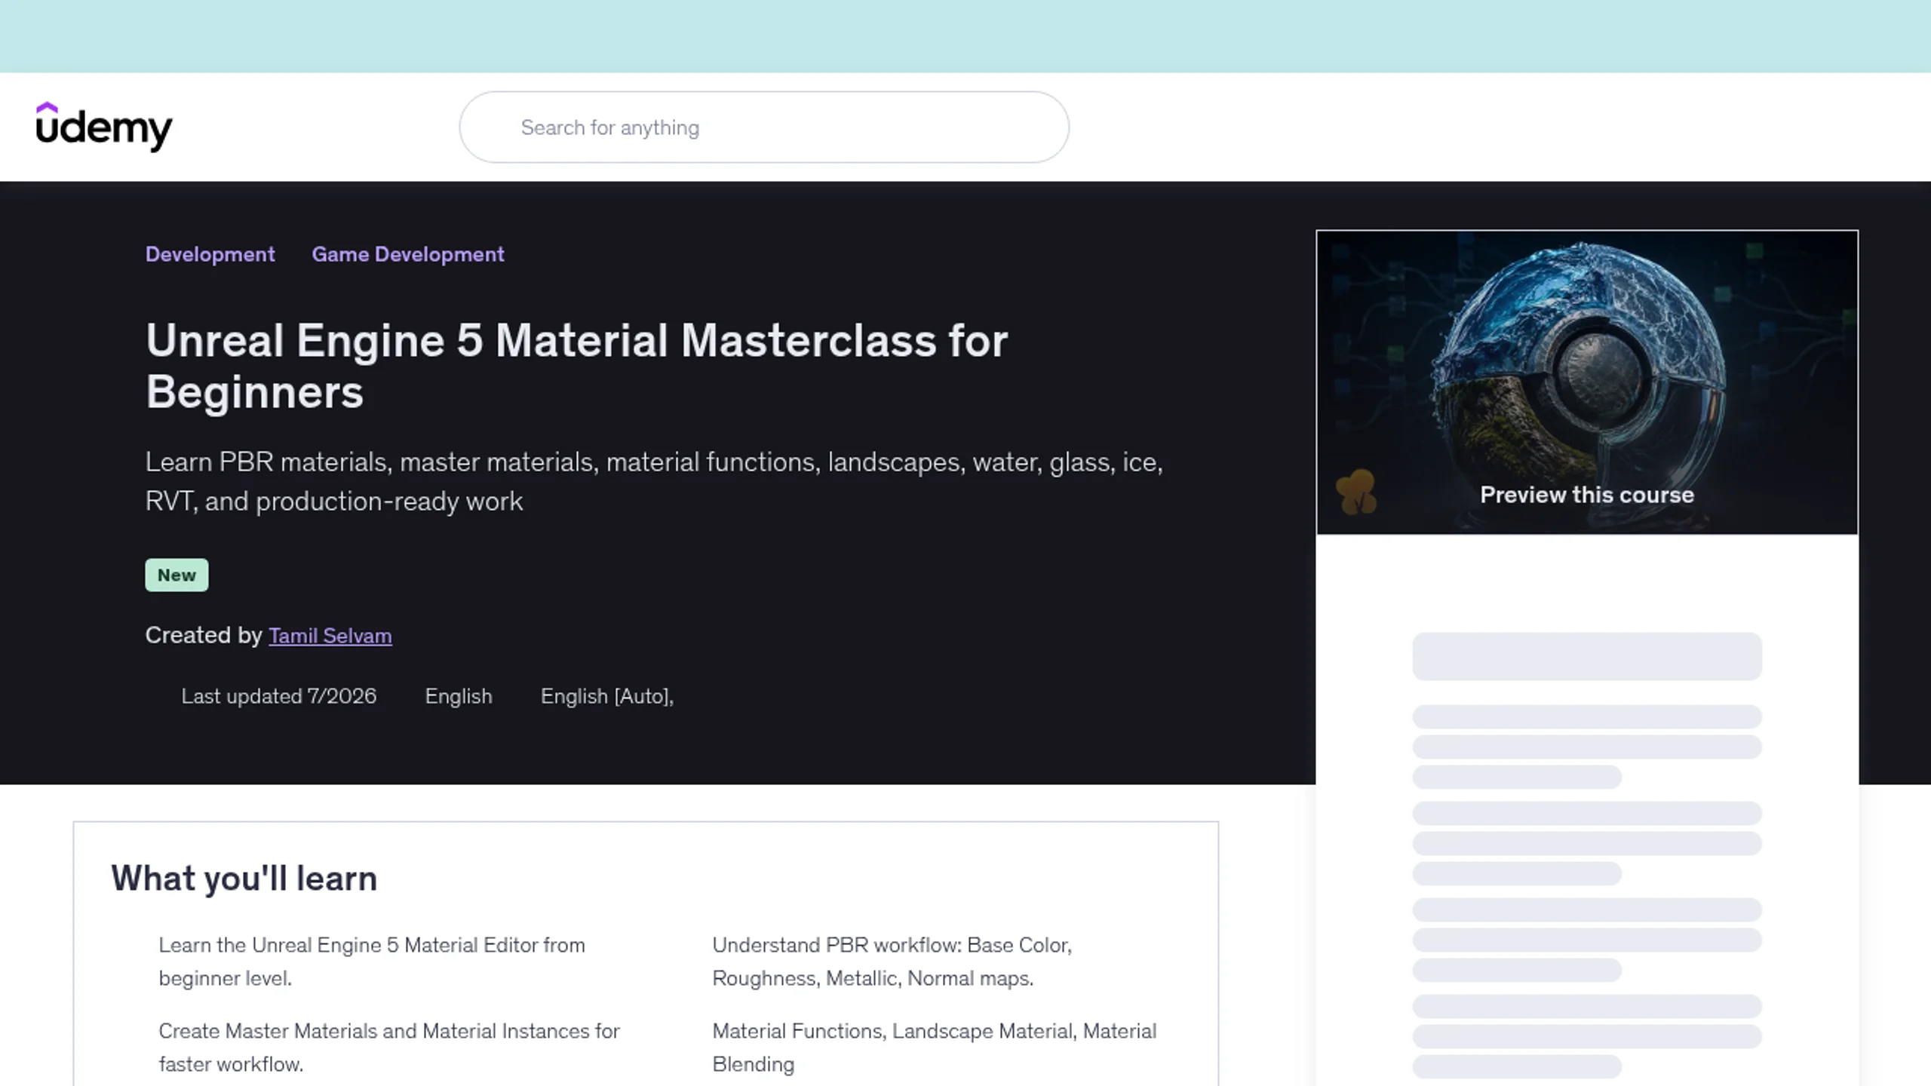Select the course title heading text
The width and height of the screenshot is (1931, 1086).
[577, 366]
